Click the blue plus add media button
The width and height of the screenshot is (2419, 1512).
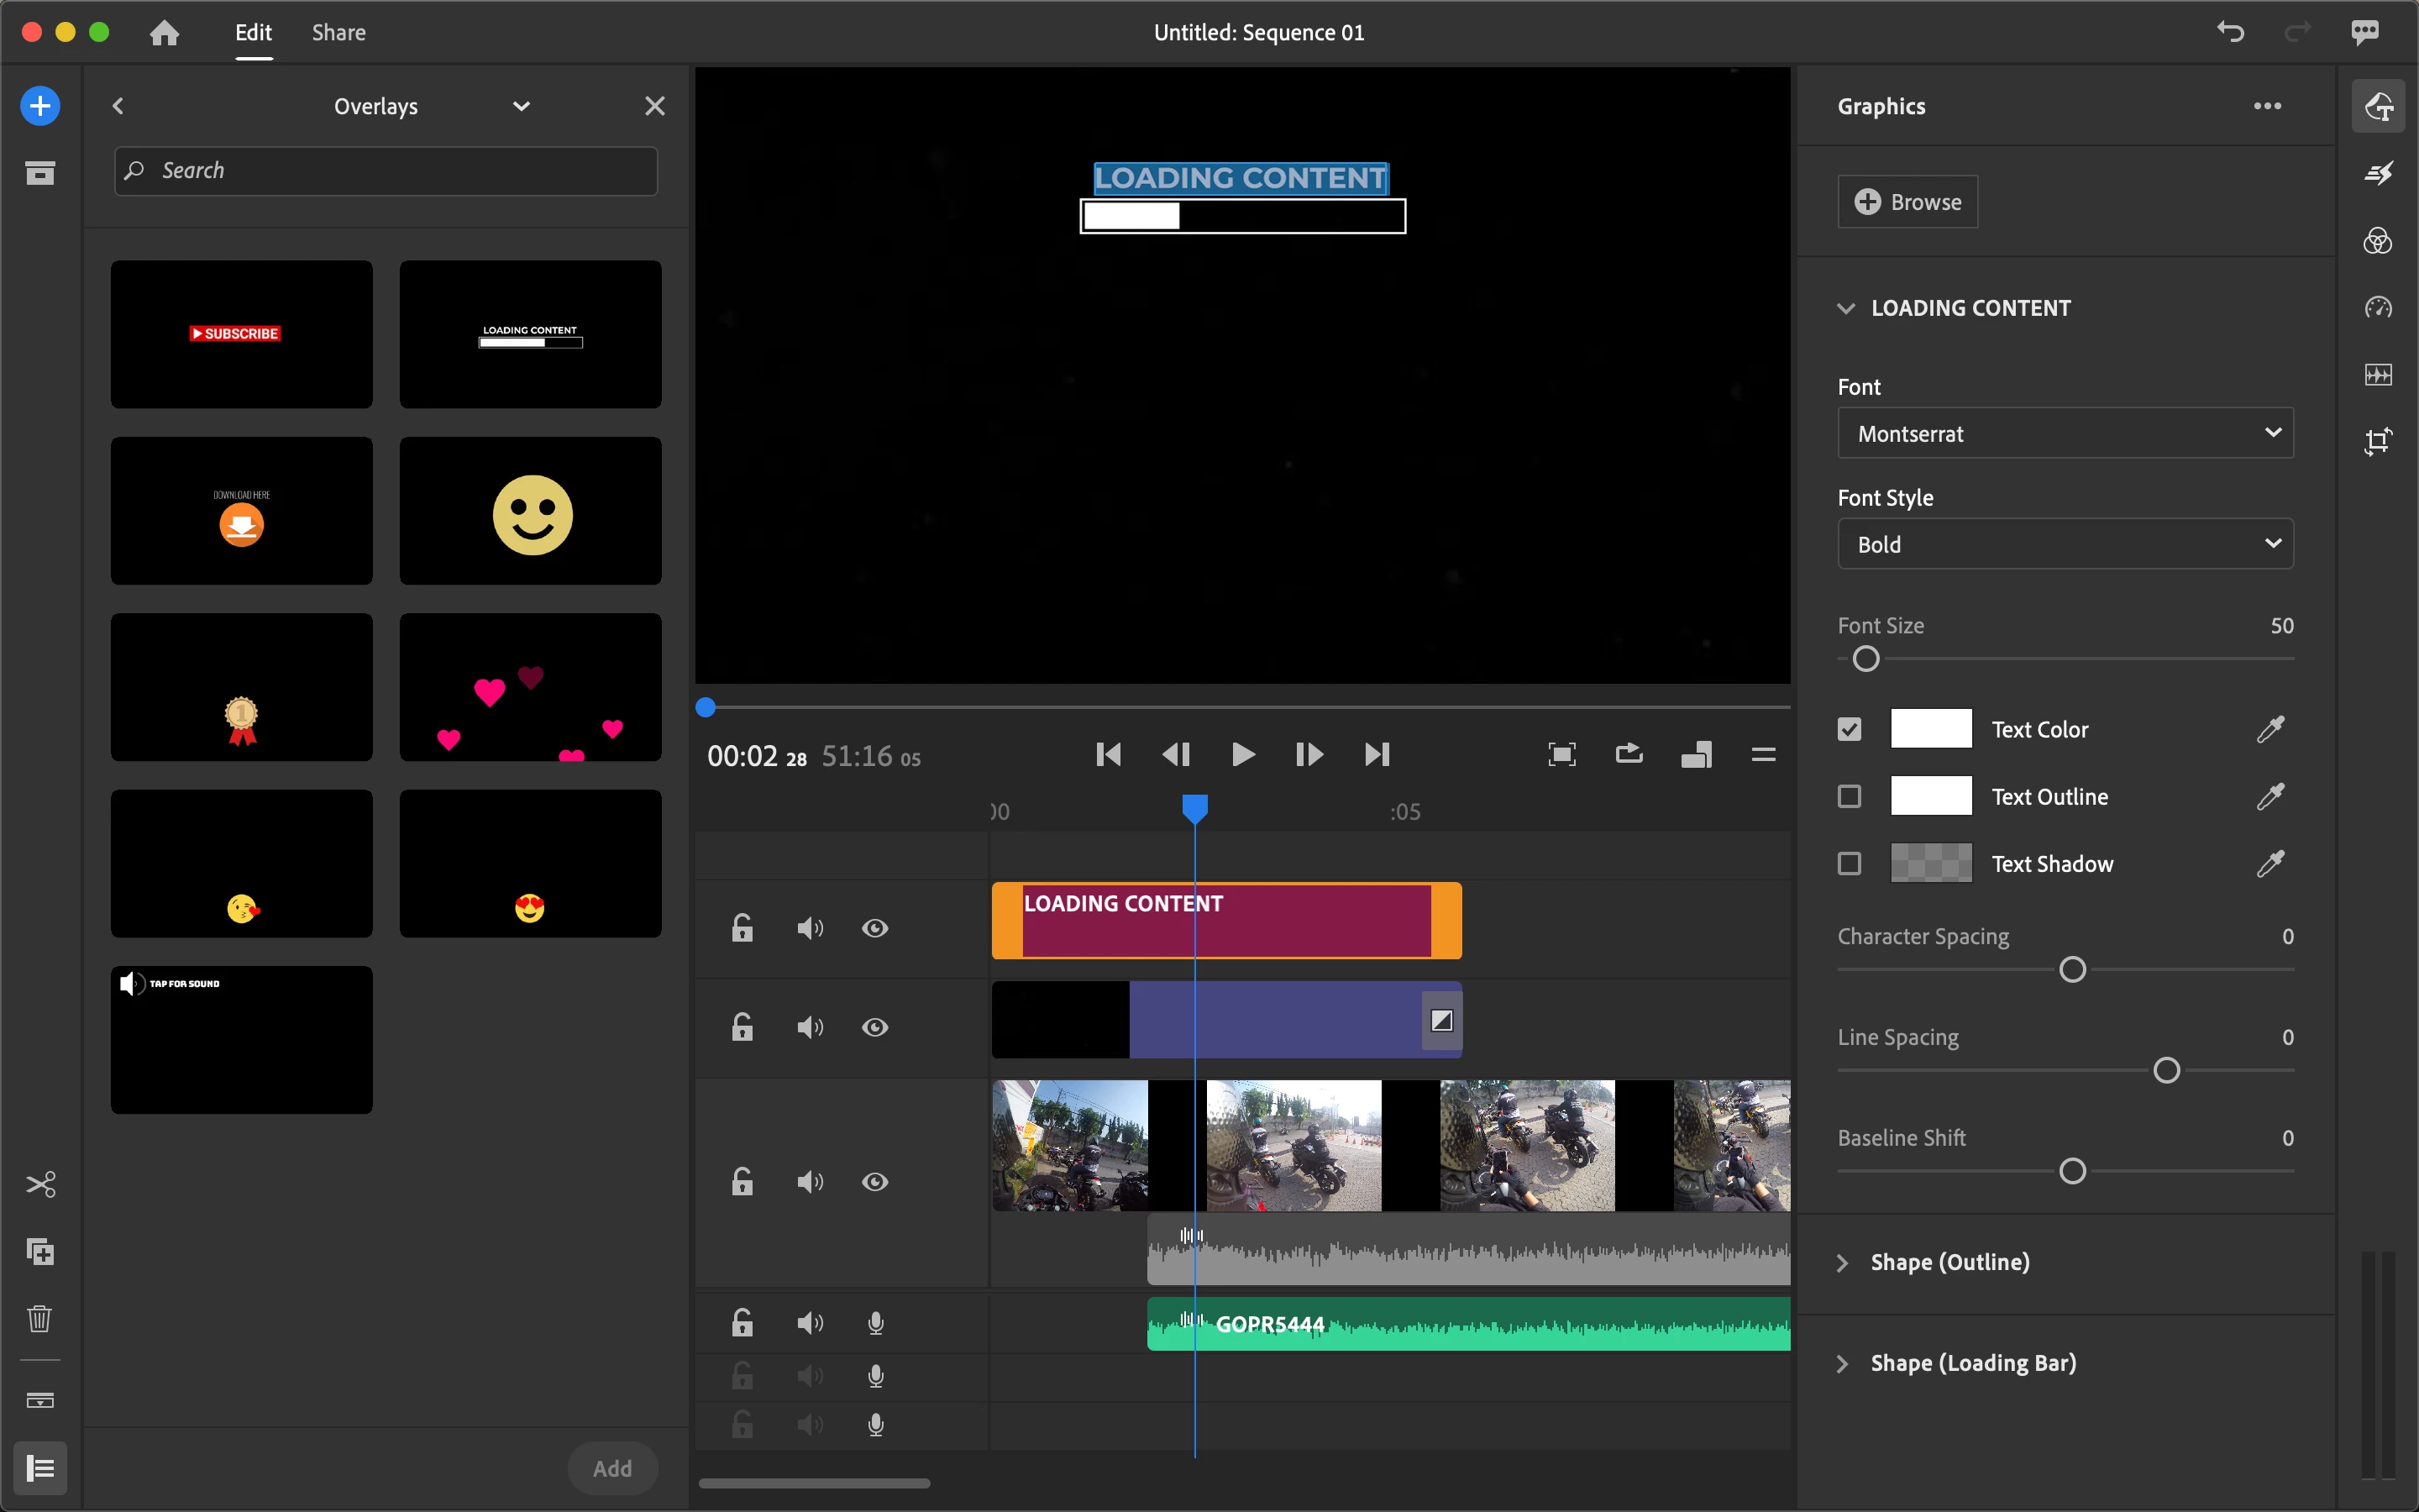(40, 106)
